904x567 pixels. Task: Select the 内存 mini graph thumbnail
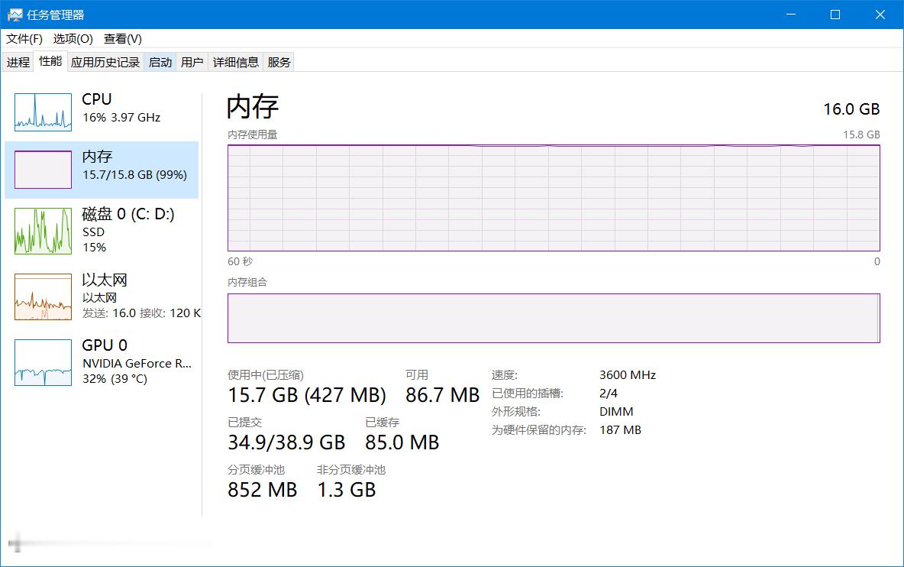(x=44, y=170)
